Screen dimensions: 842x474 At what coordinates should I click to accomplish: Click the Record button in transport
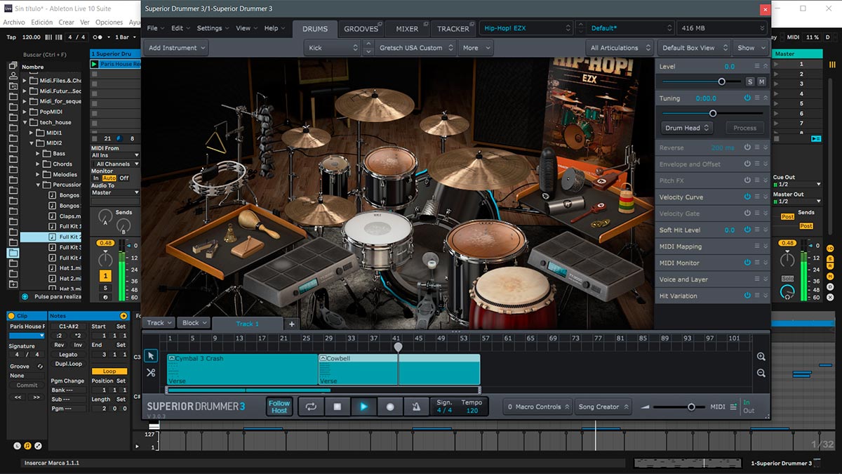point(390,407)
